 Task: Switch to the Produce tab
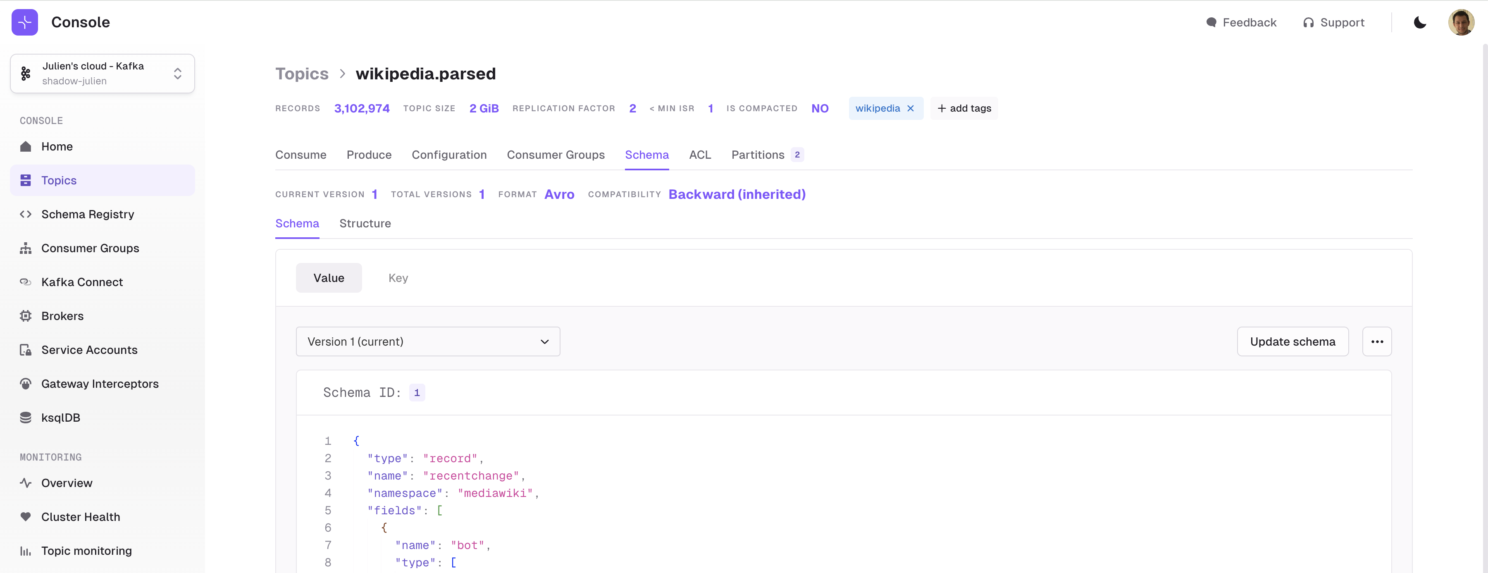(369, 155)
